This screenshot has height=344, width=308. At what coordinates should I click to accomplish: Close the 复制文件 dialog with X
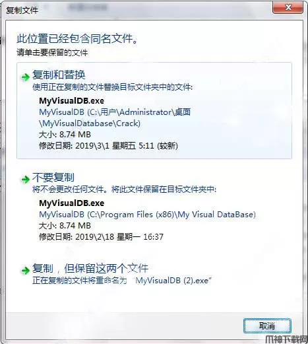pos(288,7)
